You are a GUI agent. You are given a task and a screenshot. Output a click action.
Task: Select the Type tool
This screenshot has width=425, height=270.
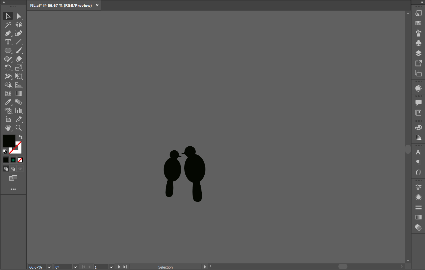pyautogui.click(x=8, y=42)
